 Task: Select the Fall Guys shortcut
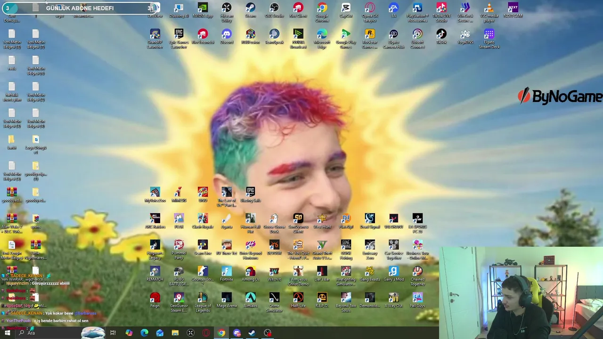tap(417, 300)
